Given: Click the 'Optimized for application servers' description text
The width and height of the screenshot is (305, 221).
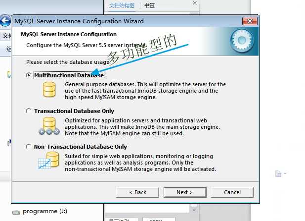Looking at the screenshot, I should [142, 127].
